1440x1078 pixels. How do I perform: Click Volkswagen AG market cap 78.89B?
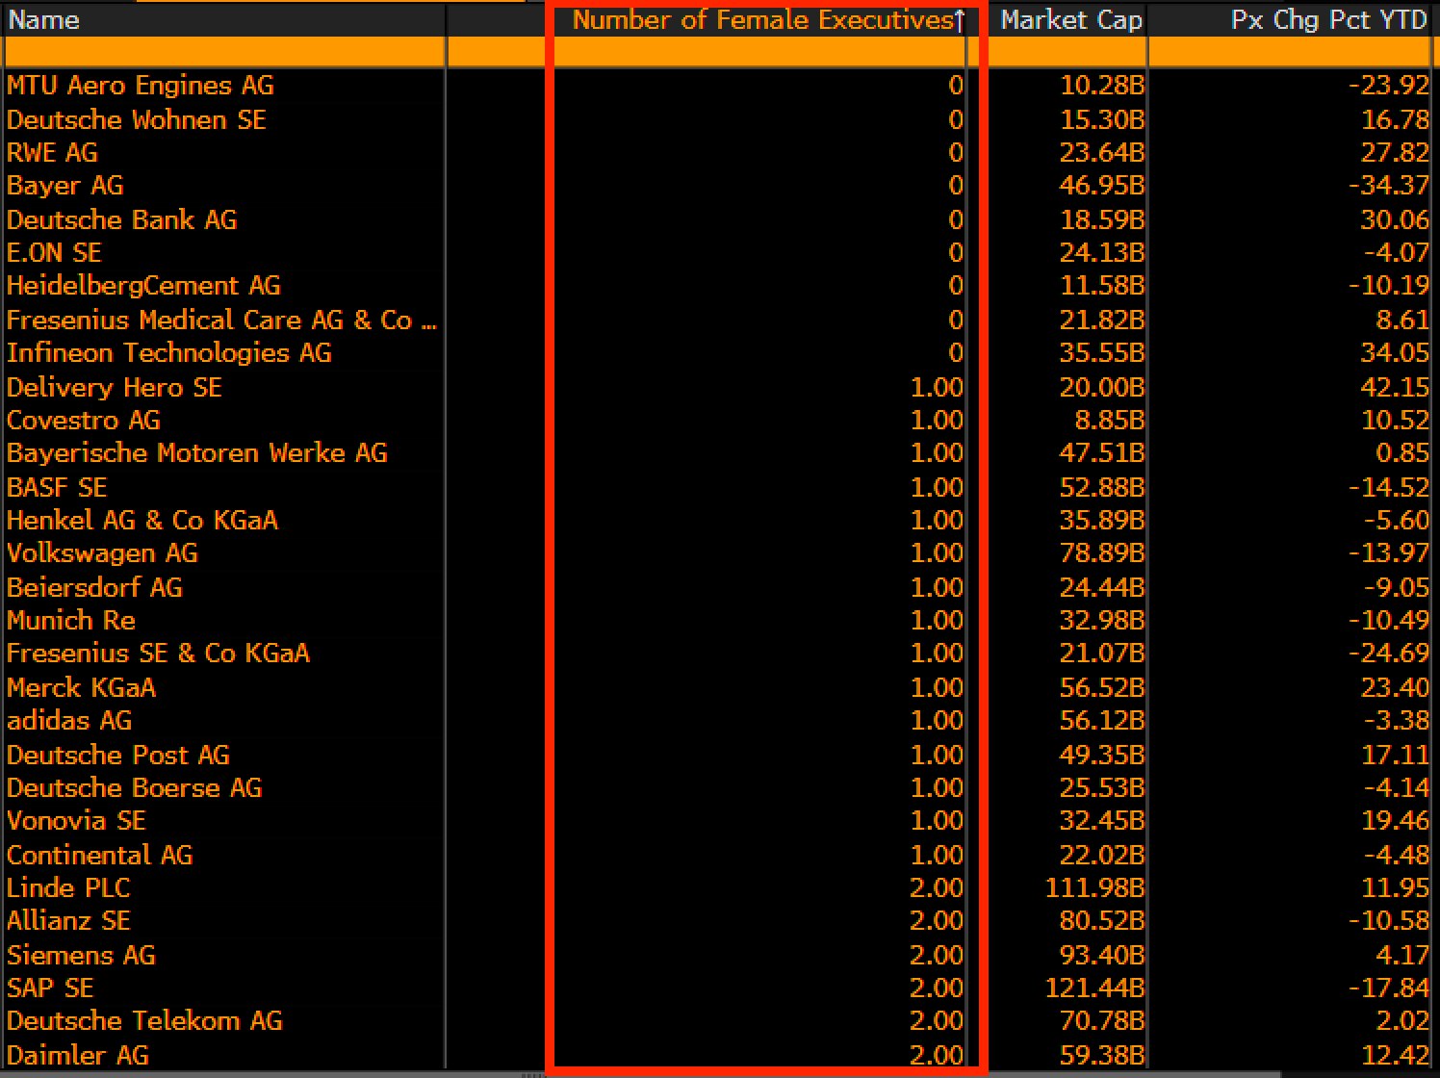1101,553
